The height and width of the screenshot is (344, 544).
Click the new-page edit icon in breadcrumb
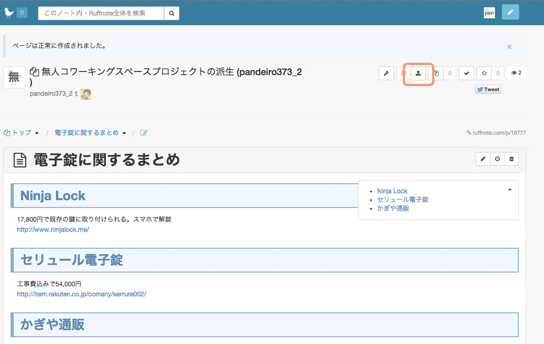pos(144,133)
